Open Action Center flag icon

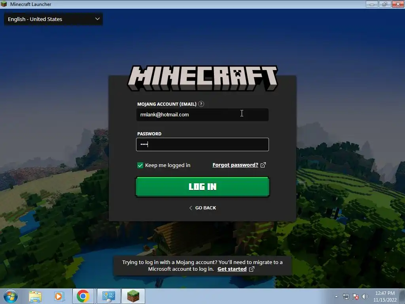356,296
